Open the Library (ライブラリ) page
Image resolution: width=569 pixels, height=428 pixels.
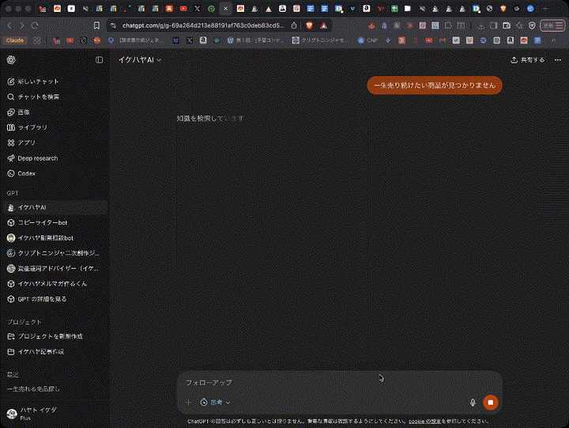click(32, 127)
